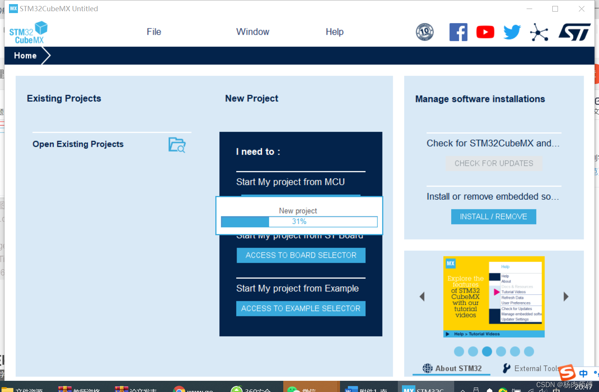Click the STM32CubeMX logo
This screenshot has height=392, width=599.
[x=28, y=33]
